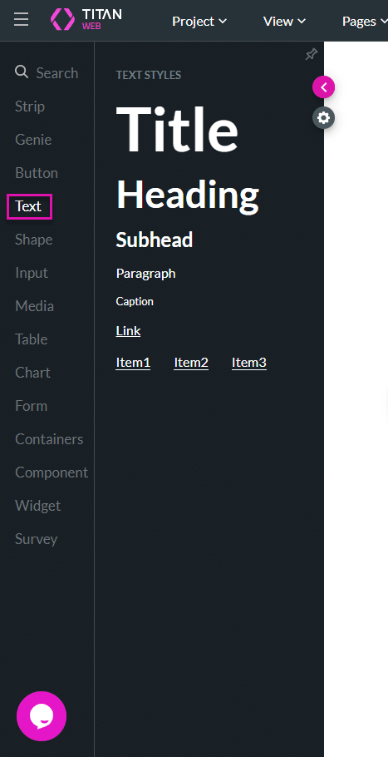Open the Input elements category
Viewport: 388px width, 757px height.
click(x=32, y=273)
